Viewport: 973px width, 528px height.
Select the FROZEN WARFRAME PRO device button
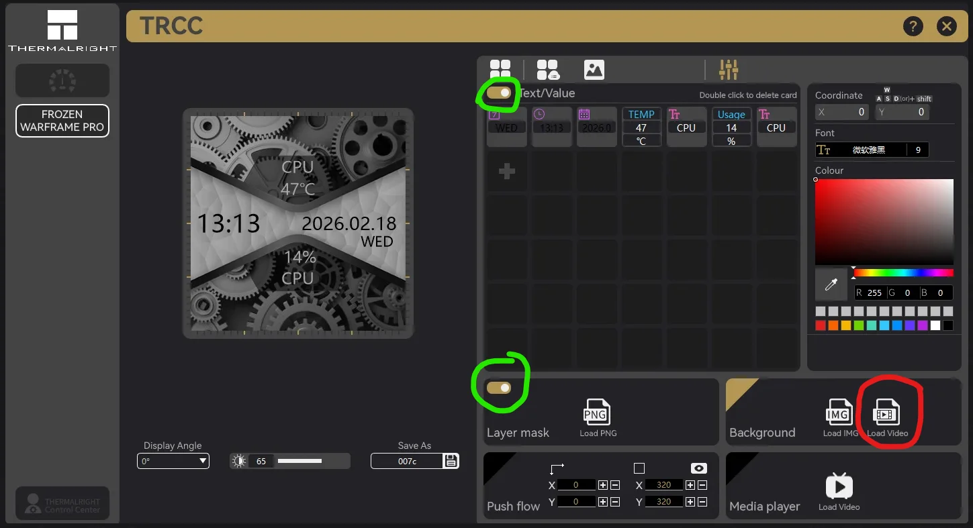click(x=62, y=121)
